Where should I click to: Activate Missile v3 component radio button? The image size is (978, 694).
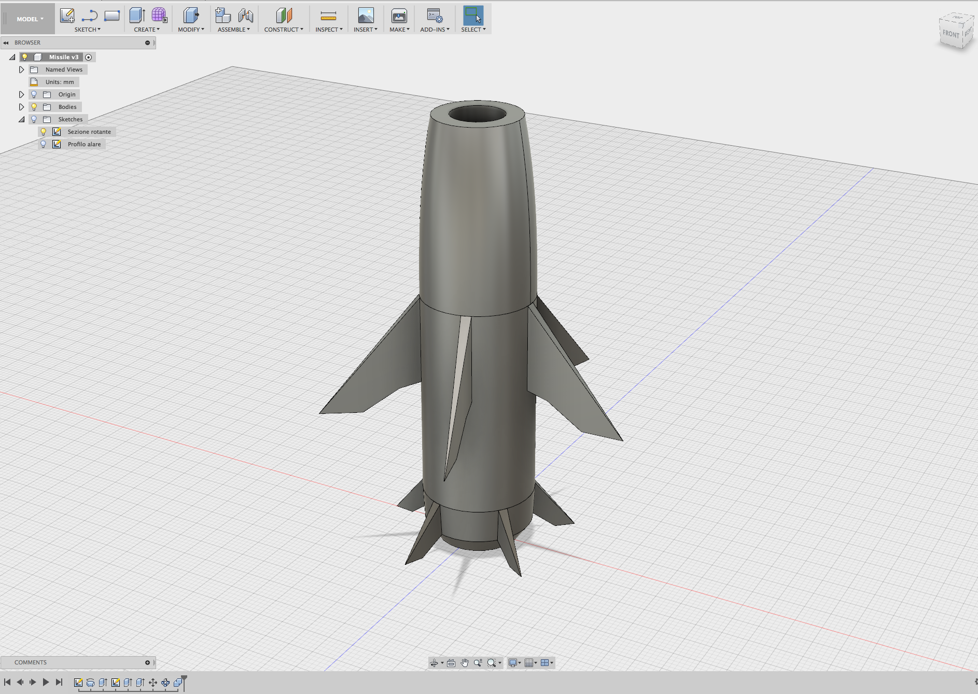(x=89, y=57)
